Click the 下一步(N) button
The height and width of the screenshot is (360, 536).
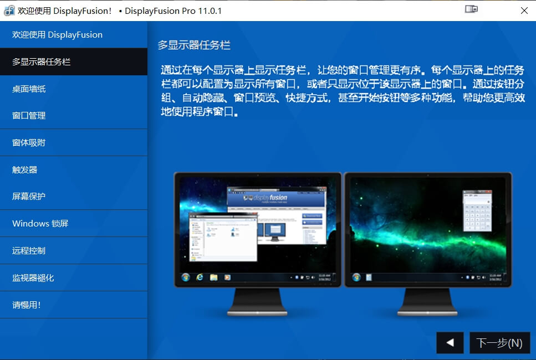(x=500, y=343)
